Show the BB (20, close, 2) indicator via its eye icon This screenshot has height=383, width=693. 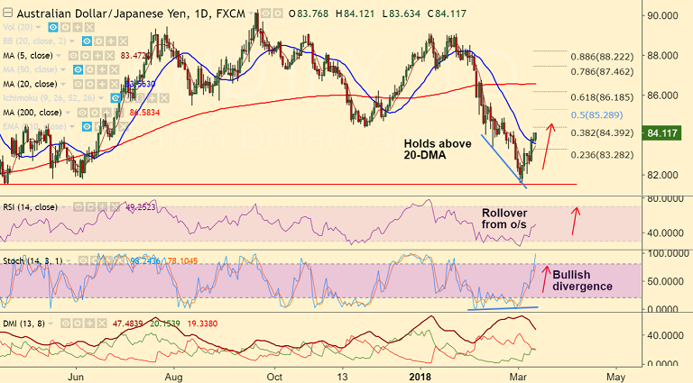pos(87,41)
